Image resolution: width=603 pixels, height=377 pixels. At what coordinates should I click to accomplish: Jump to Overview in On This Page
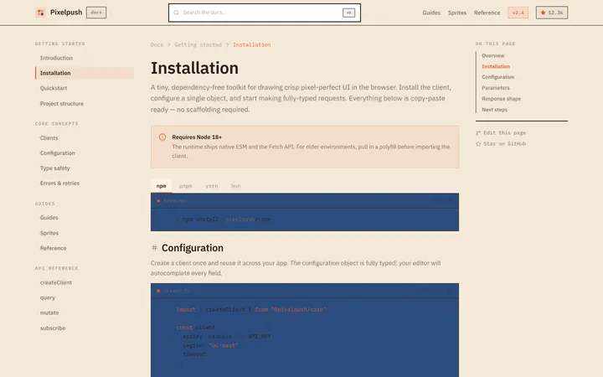point(493,56)
